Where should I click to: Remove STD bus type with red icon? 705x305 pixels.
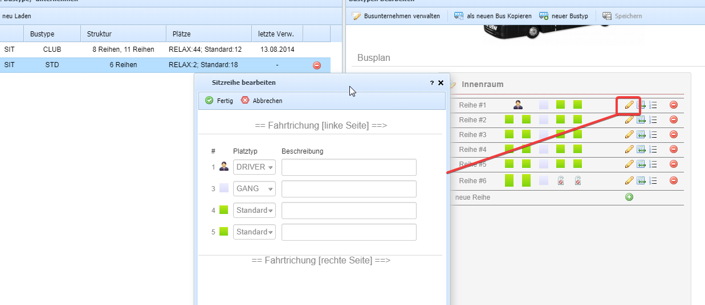317,65
